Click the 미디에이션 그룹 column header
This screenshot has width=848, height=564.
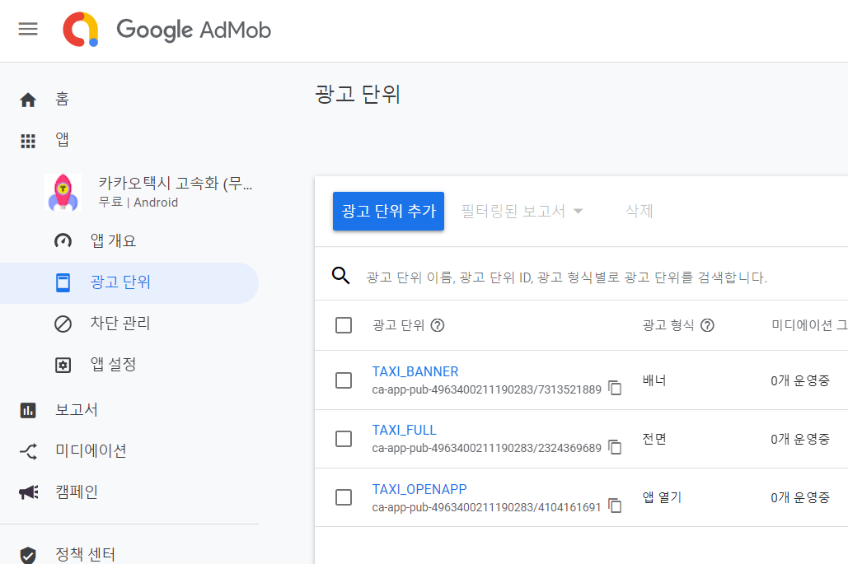pyautogui.click(x=809, y=325)
